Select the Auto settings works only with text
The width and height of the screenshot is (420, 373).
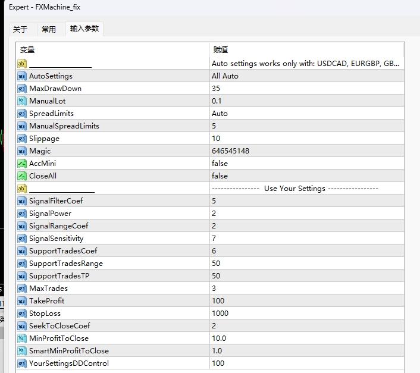[305, 64]
